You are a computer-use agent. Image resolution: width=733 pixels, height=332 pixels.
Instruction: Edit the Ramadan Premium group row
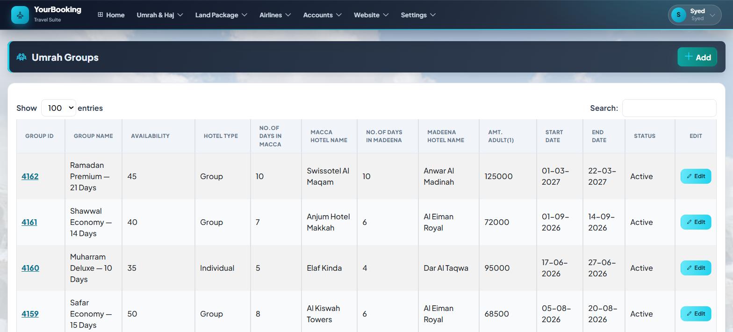(x=696, y=176)
